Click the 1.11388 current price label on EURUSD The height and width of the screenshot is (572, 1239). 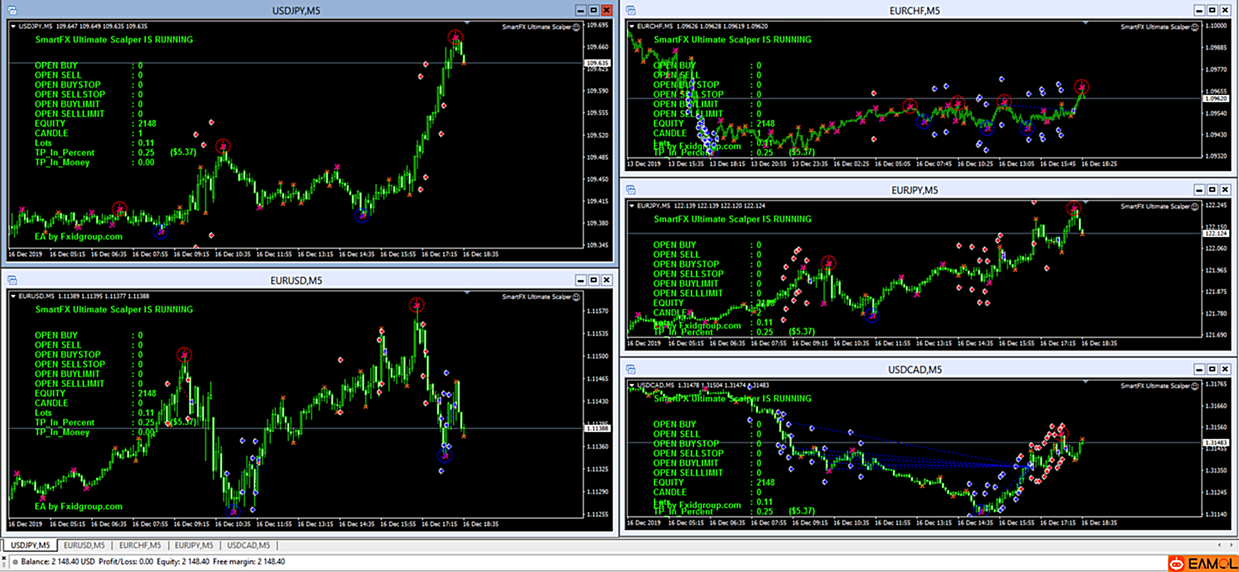[597, 429]
